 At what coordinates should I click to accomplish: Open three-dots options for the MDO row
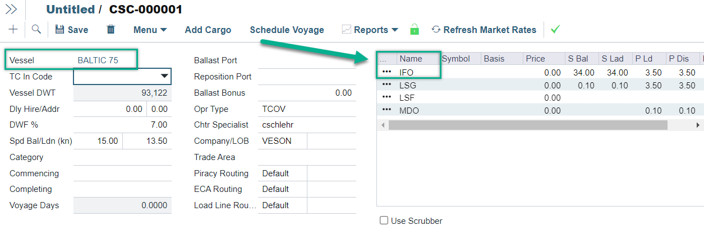[x=386, y=110]
